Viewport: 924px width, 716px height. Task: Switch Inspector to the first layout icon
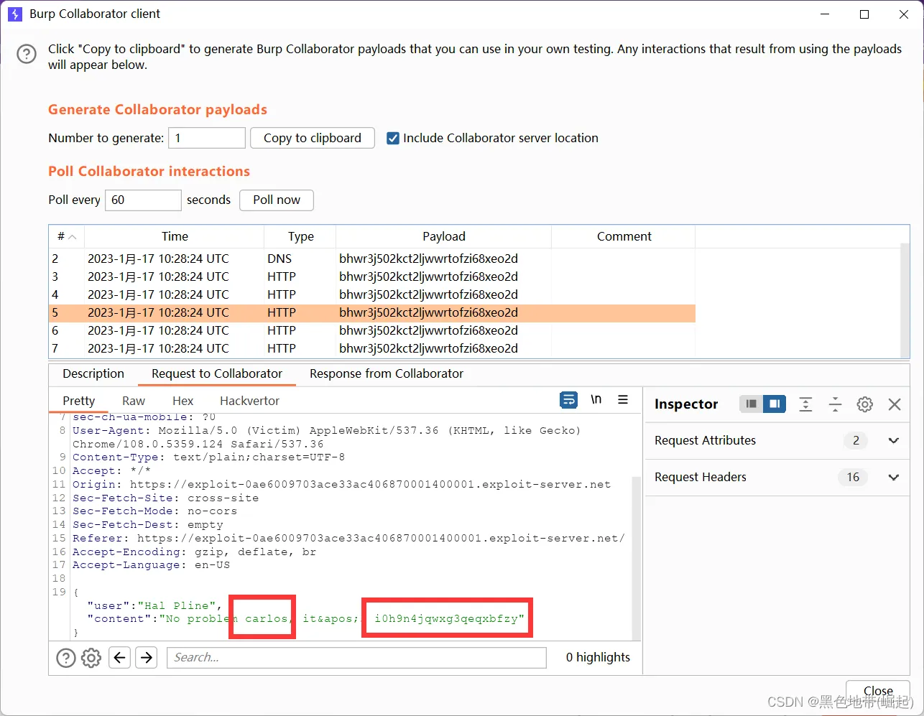point(751,404)
